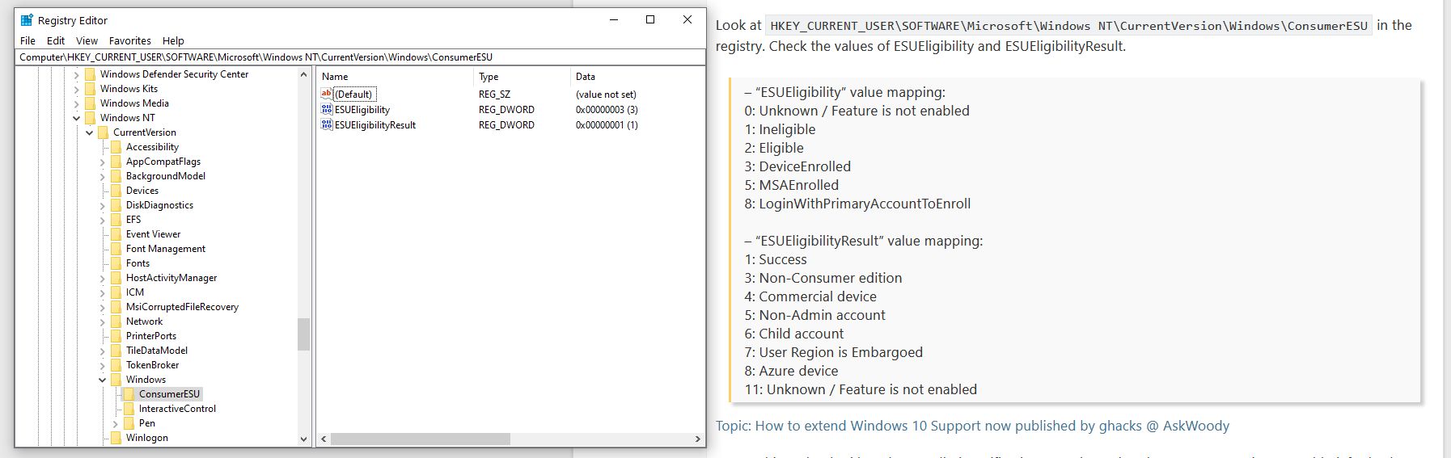Click REG_SZ type of the Default value
1451x458 pixels.
494,94
